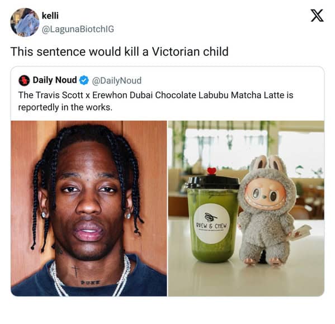Click the X logo in the corner
This screenshot has height=324, width=335.
click(x=317, y=16)
